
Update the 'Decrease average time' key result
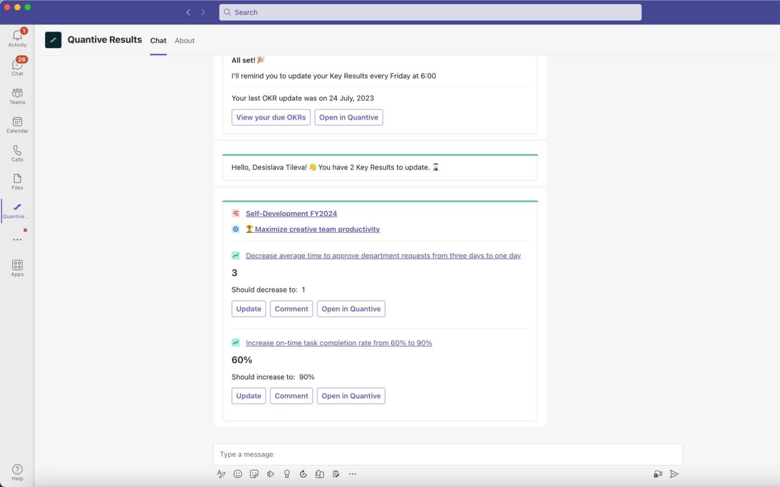[249, 309]
